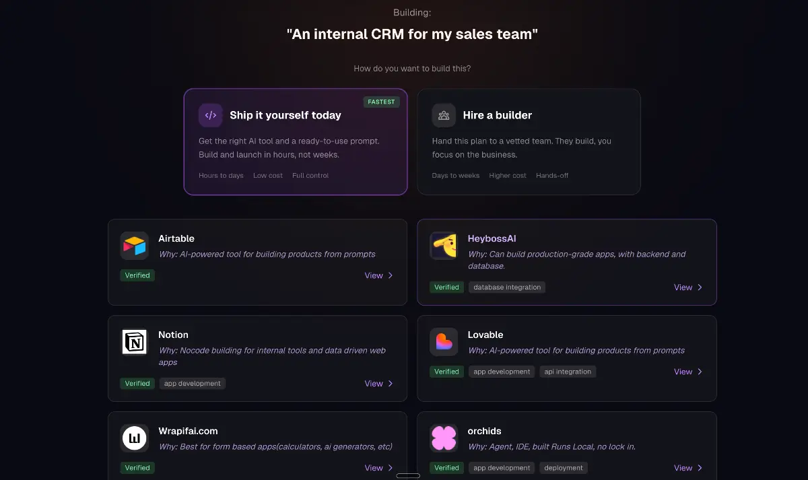Screen dimensions: 808x480
Task: Select the Ship it yourself today option
Action: pyautogui.click(x=295, y=142)
